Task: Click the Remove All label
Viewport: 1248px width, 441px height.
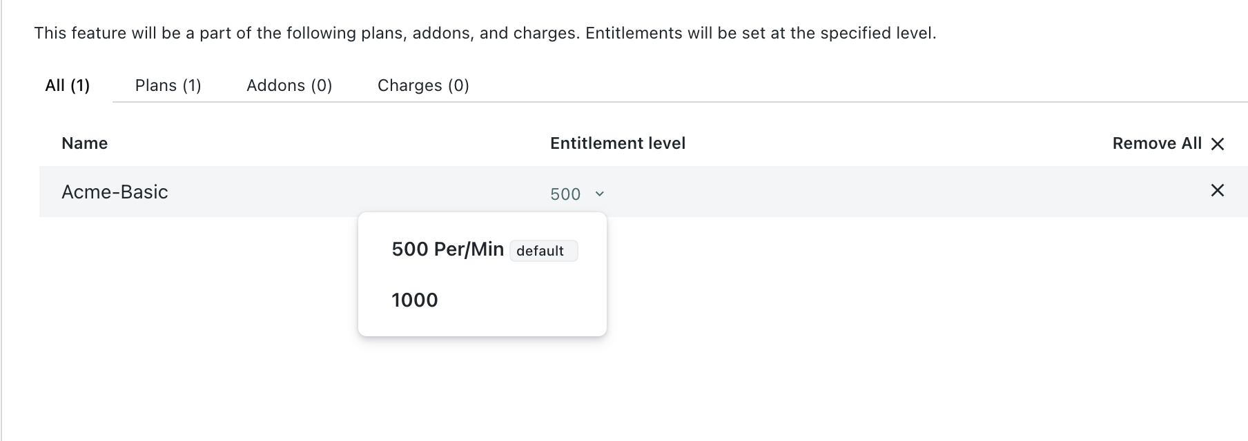Action: (x=1157, y=143)
